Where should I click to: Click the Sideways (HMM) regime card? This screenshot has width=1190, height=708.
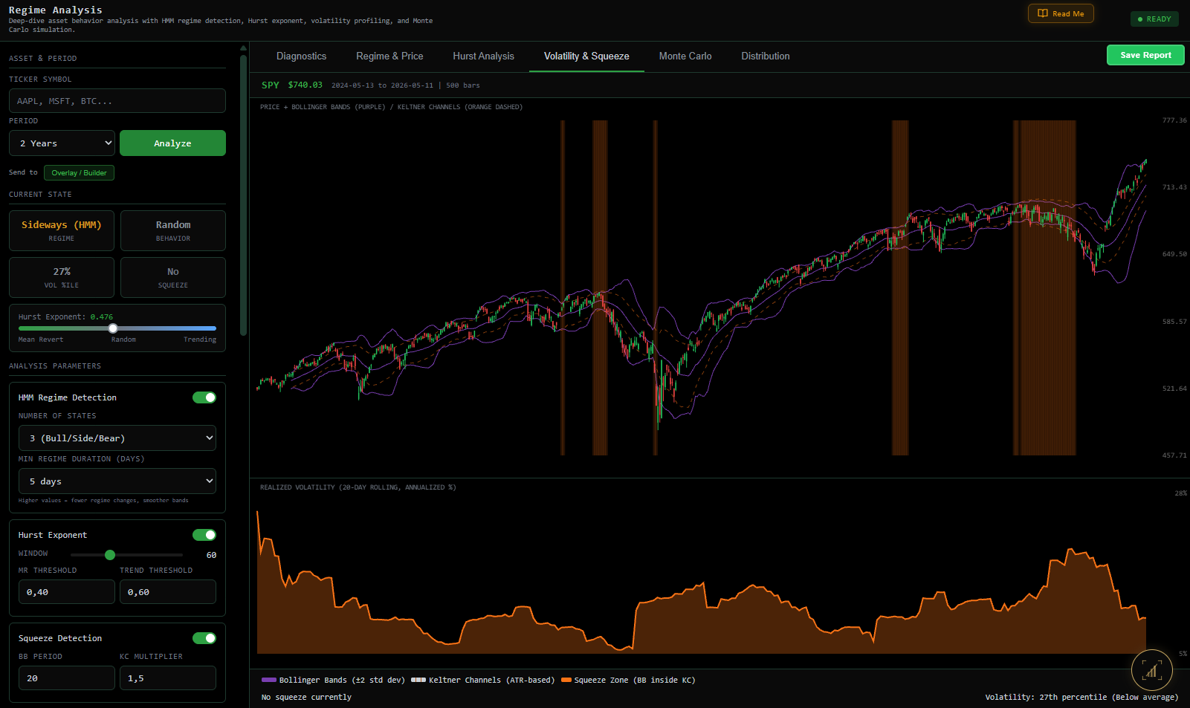pyautogui.click(x=62, y=230)
